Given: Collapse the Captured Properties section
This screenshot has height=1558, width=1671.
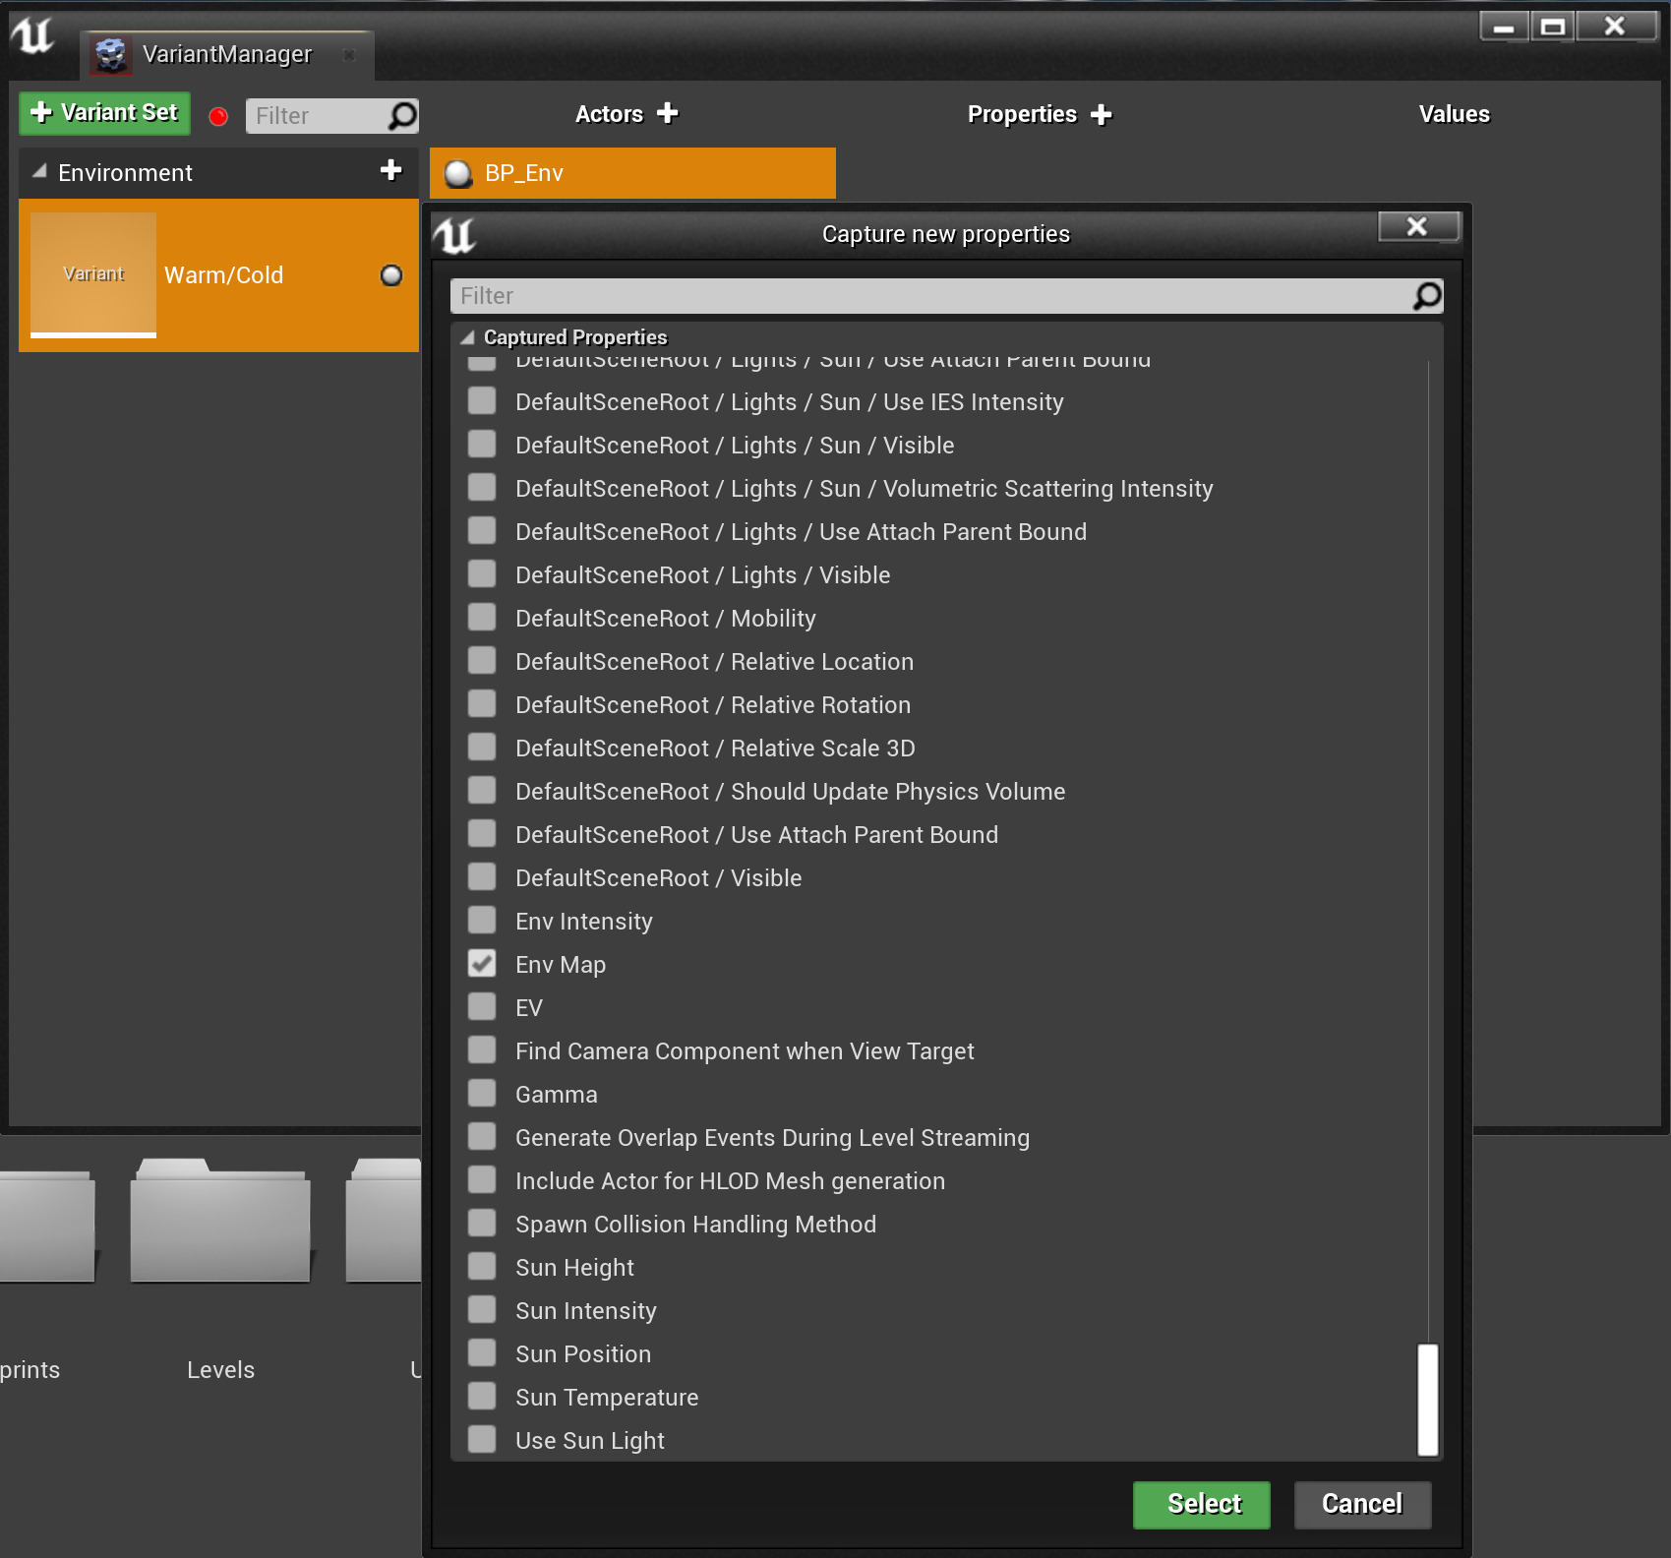Looking at the screenshot, I should click(x=468, y=337).
